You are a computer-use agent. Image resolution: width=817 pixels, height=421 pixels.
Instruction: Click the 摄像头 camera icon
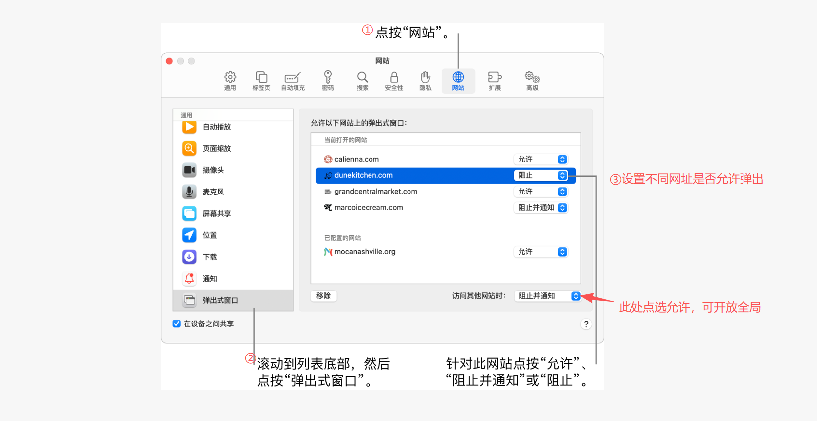pyautogui.click(x=189, y=170)
